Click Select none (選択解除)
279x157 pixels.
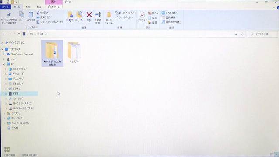169,17
